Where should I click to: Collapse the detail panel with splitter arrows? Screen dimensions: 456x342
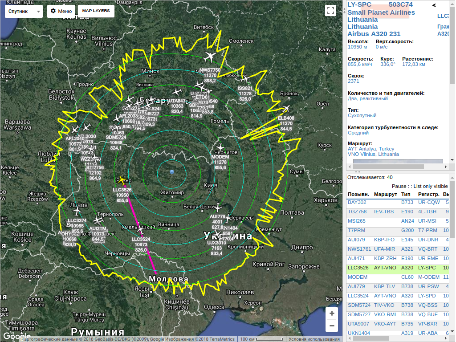click(x=356, y=171)
